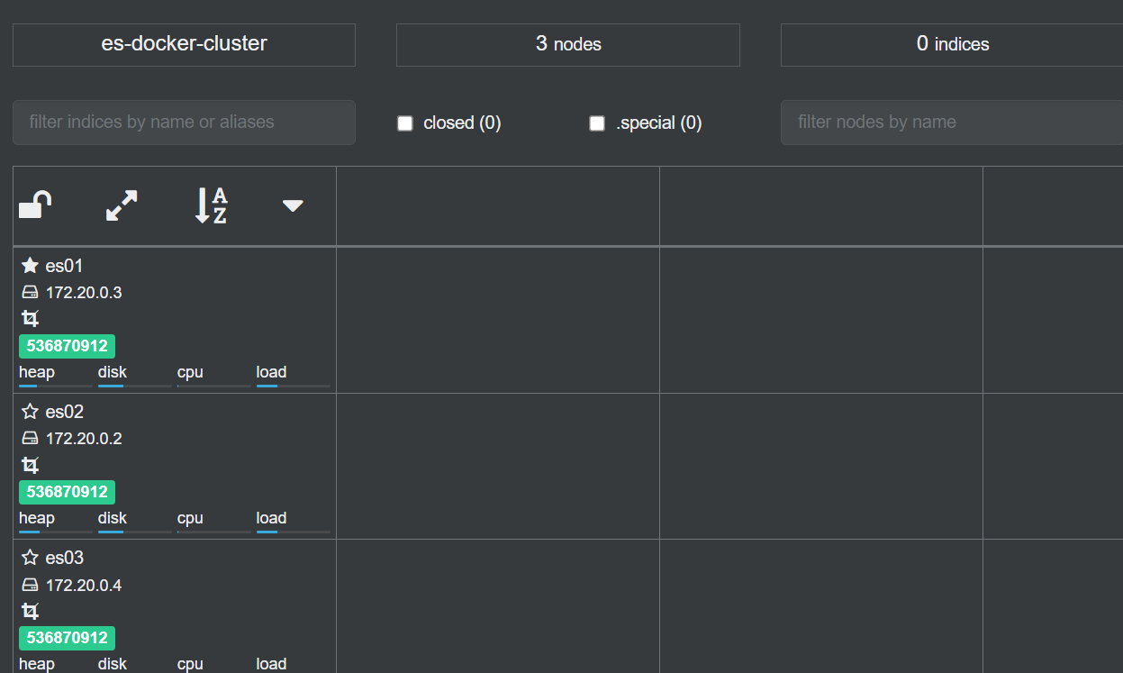Click the disk icon next to 172.20.0.3
This screenshot has height=673, width=1123.
click(x=30, y=293)
